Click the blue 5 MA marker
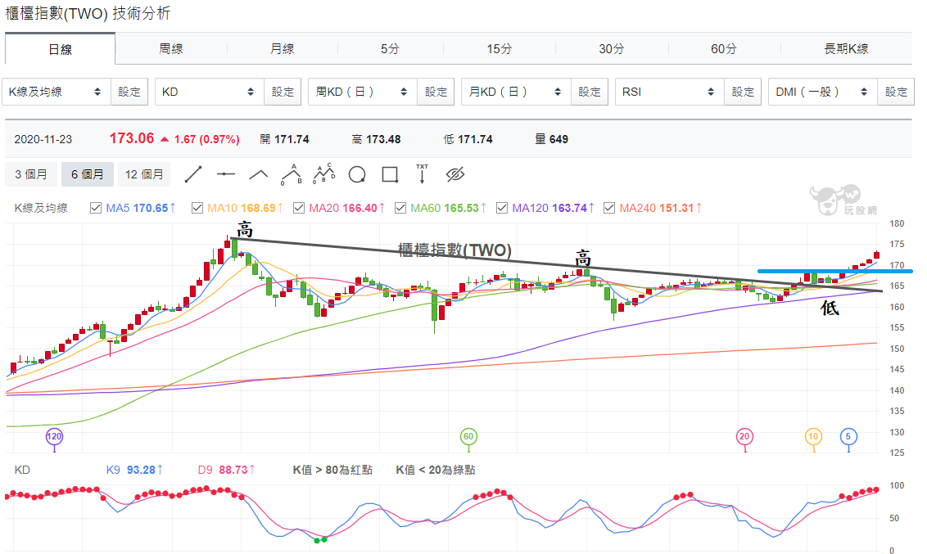927x554 pixels. click(x=848, y=437)
